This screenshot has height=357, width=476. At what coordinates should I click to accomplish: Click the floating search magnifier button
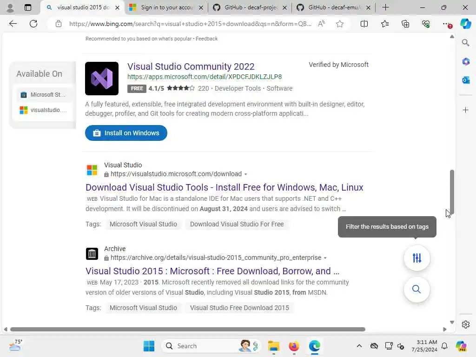coord(417,289)
